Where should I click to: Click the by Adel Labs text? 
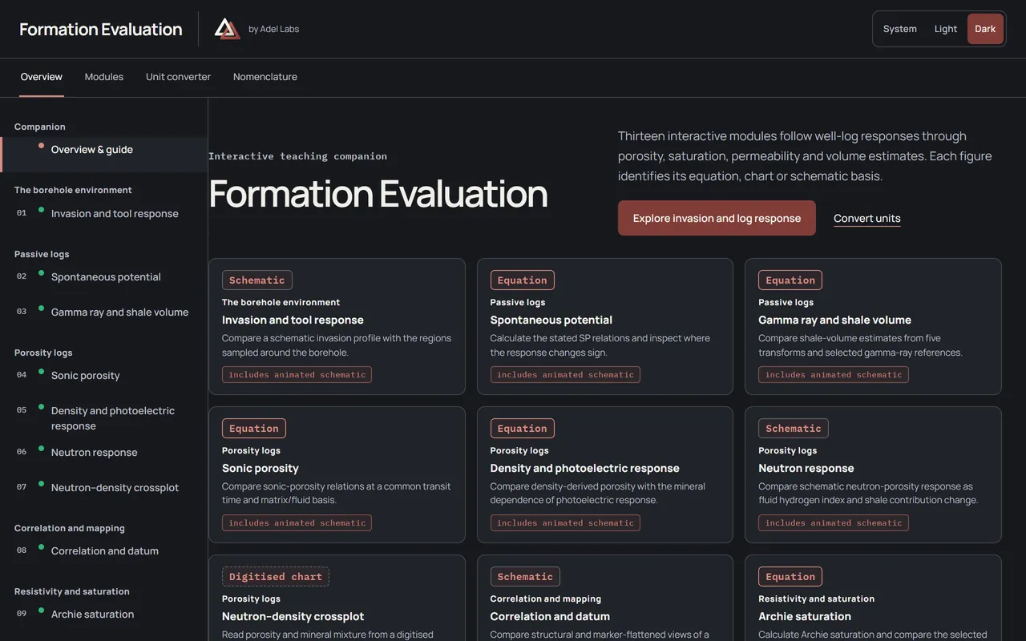point(273,29)
